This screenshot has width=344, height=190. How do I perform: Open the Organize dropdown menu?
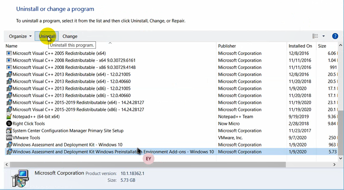pos(20,36)
